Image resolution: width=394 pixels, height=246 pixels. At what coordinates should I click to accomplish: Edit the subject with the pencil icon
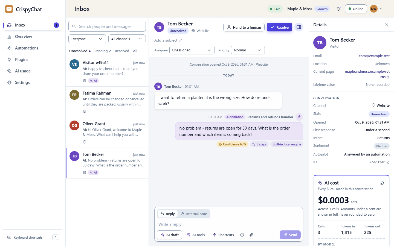(x=181, y=40)
